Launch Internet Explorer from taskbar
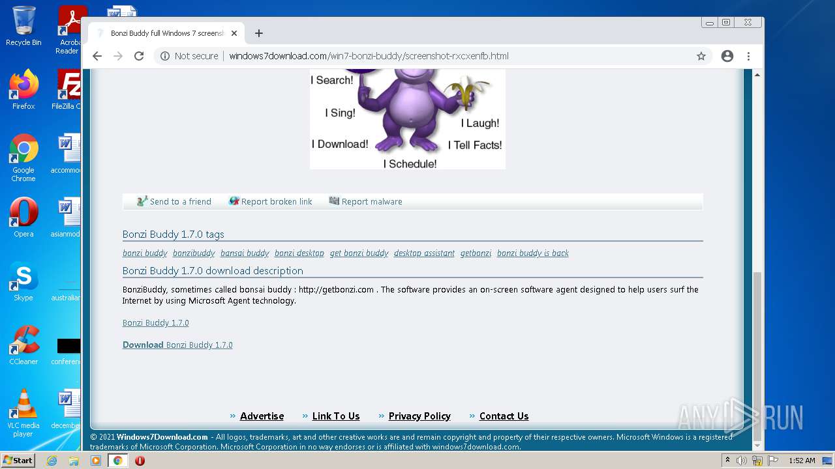835x469 pixels. pyautogui.click(x=52, y=461)
